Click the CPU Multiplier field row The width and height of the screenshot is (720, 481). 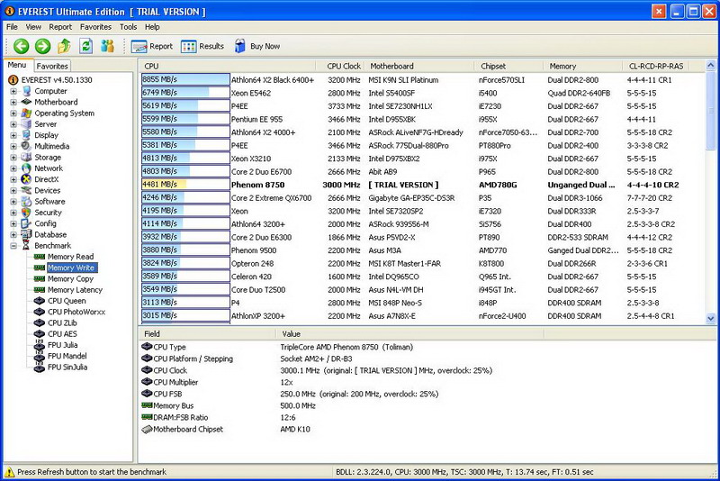341,382
